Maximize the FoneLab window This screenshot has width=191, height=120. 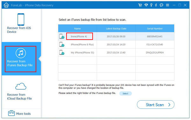point(180,5)
